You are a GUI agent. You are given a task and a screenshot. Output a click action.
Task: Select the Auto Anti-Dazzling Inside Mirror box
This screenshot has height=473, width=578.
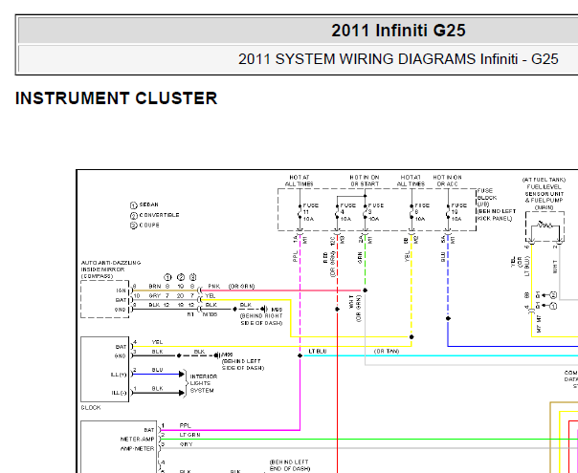(x=104, y=299)
